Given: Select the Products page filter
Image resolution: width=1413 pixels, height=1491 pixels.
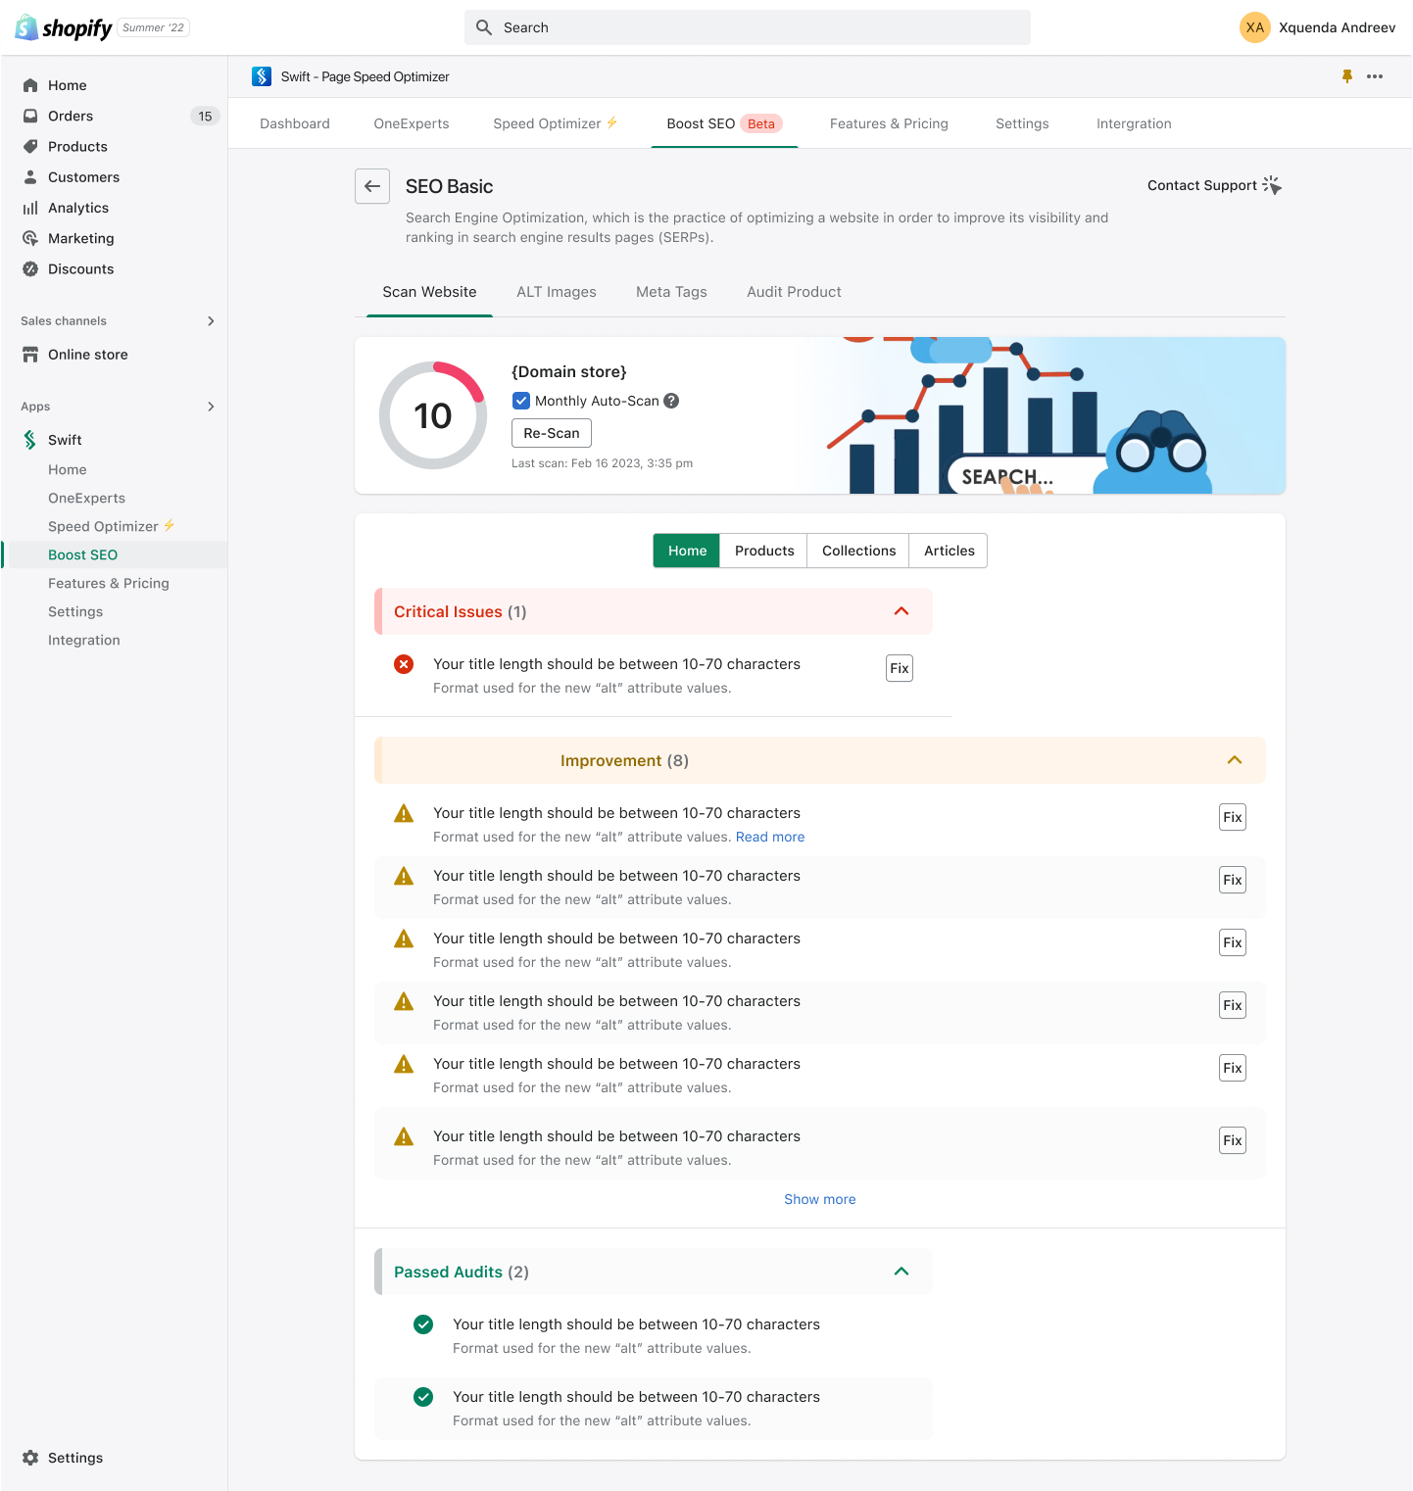Looking at the screenshot, I should click(x=764, y=551).
